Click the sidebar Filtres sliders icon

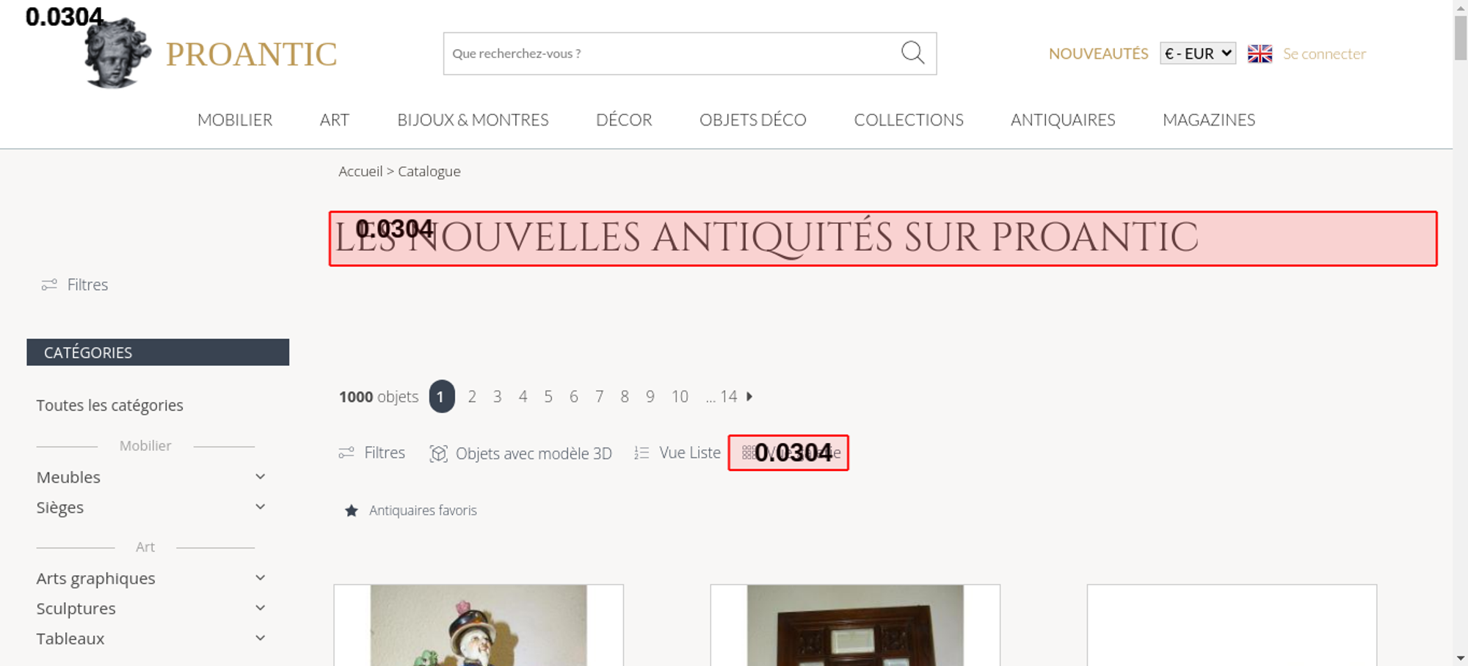[49, 285]
